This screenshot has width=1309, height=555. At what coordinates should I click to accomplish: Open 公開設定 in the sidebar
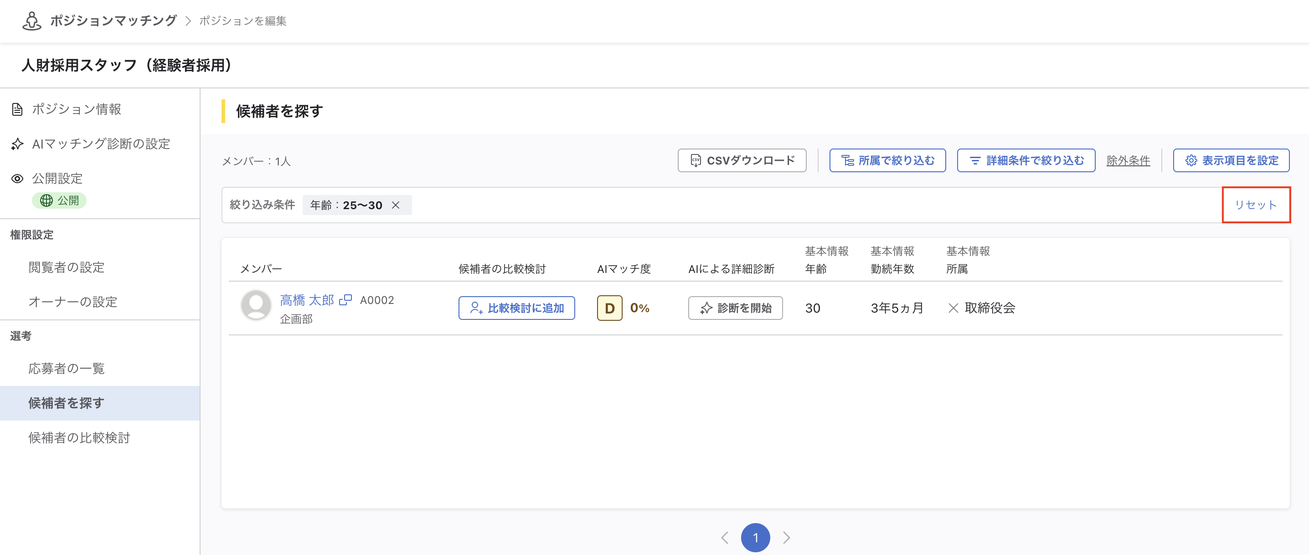[x=57, y=179]
